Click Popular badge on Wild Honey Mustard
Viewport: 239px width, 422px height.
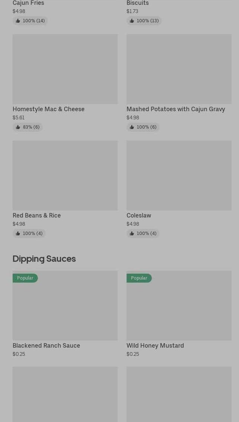(139, 278)
